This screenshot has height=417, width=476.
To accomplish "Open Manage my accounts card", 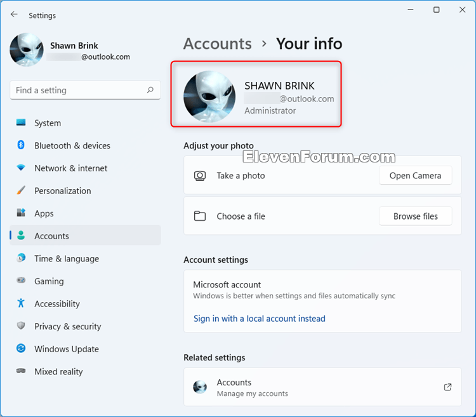I will (x=322, y=387).
